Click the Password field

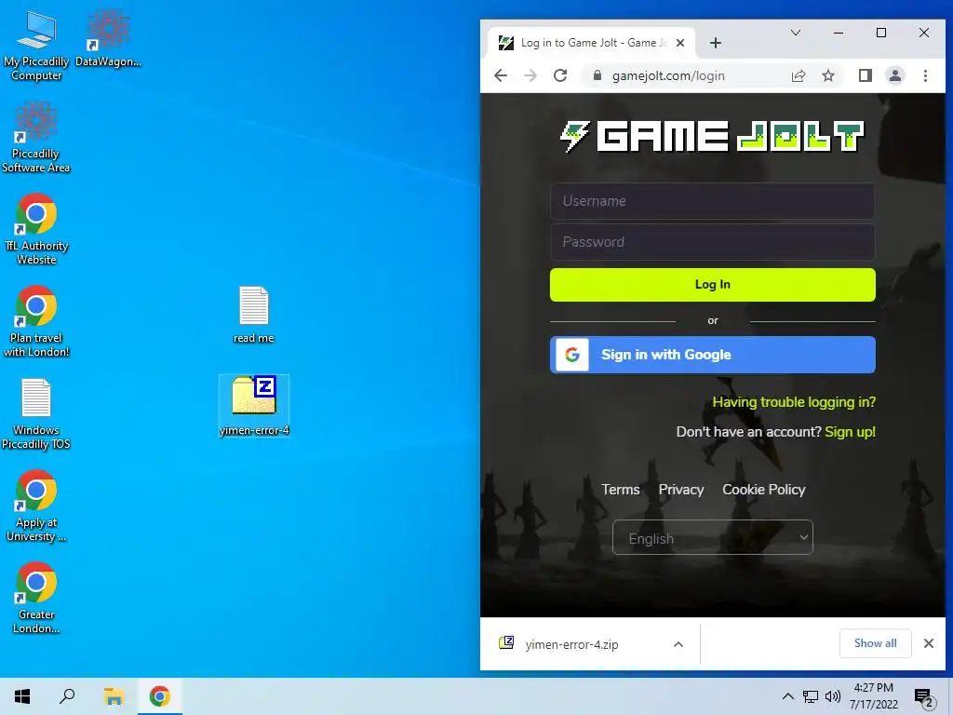712,242
